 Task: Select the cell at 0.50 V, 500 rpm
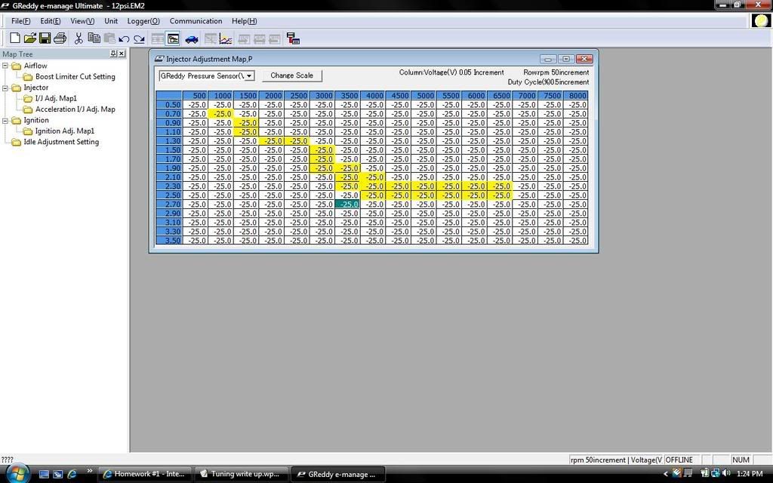pyautogui.click(x=196, y=104)
